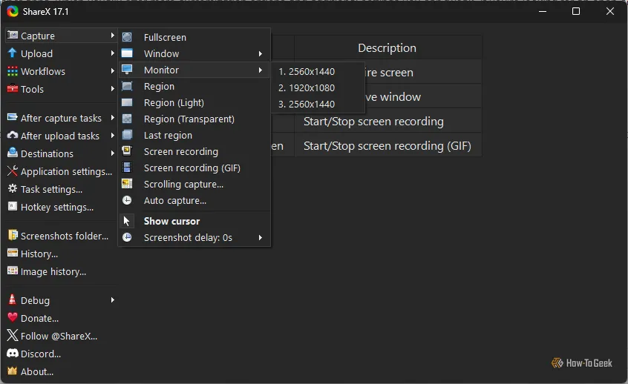This screenshot has width=628, height=384.
Task: Click the Discord logo icon
Action: (13, 354)
